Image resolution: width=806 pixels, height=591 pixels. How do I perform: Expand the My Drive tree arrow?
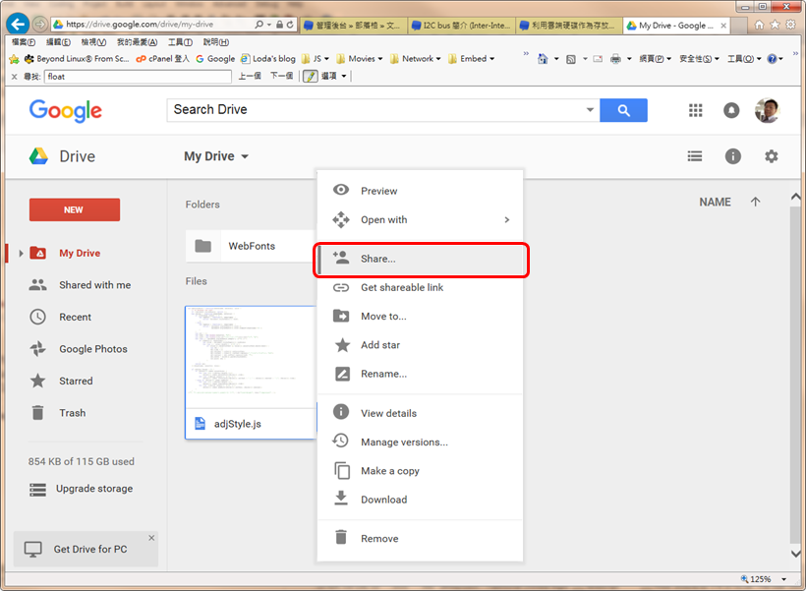(x=21, y=253)
